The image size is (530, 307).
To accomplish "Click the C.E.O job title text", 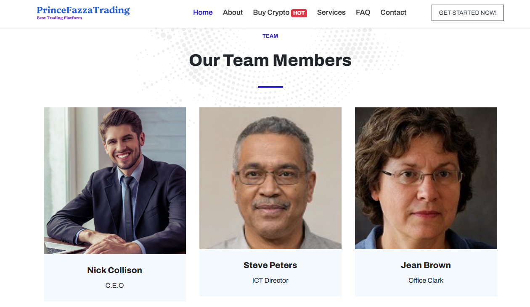I will click(115, 285).
